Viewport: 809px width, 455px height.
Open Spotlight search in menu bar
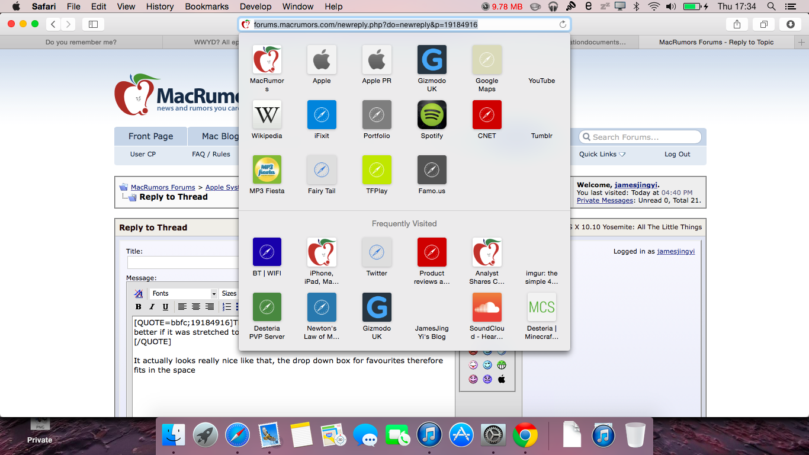click(x=771, y=7)
